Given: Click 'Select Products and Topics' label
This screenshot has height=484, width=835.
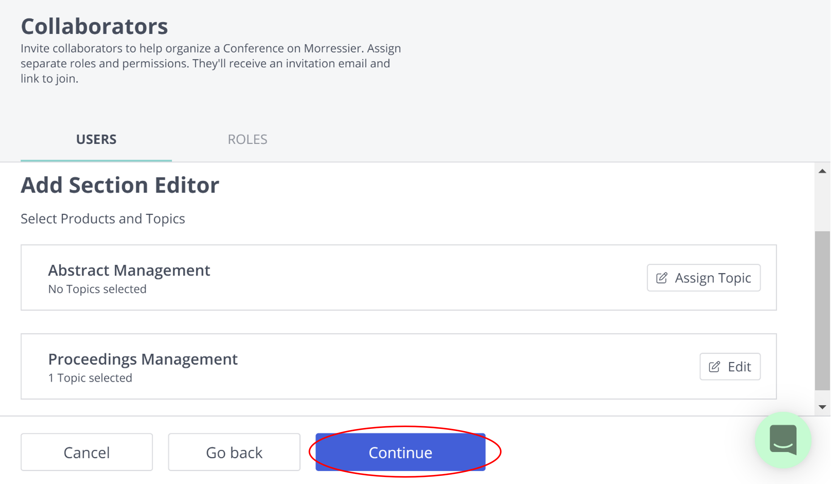Looking at the screenshot, I should point(103,220).
